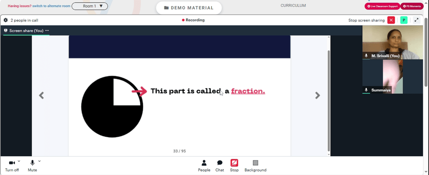The image size is (429, 175).
Task: Click Live Classroom Support button
Action: [382, 6]
